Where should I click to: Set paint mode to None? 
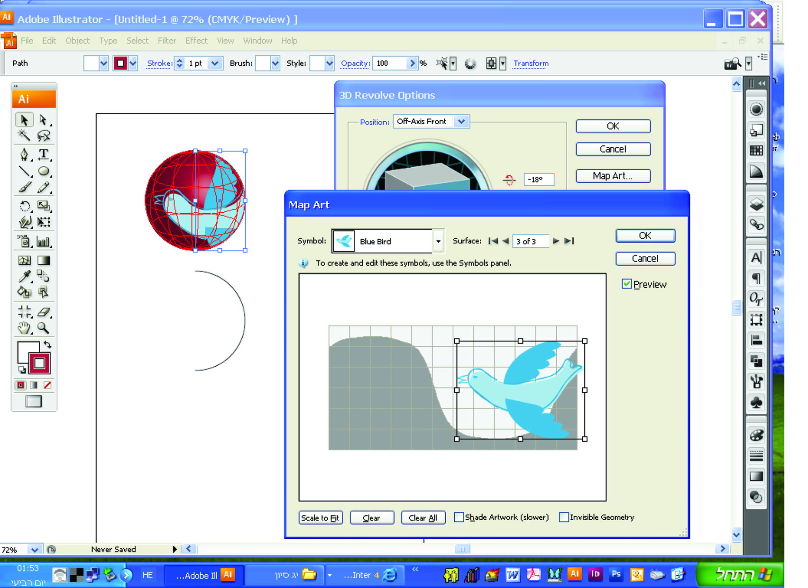(47, 385)
